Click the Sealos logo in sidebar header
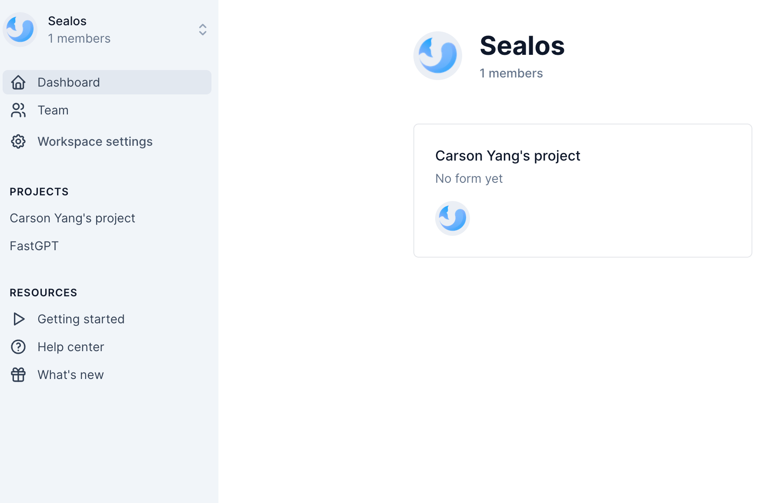The height and width of the screenshot is (503, 765). [20, 30]
